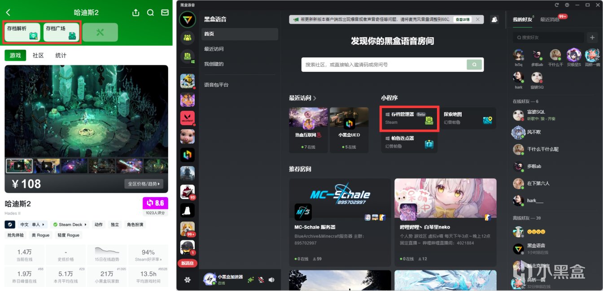Open 存档解析 save analysis button
Screen dimensions: 603x291
pos(22,32)
